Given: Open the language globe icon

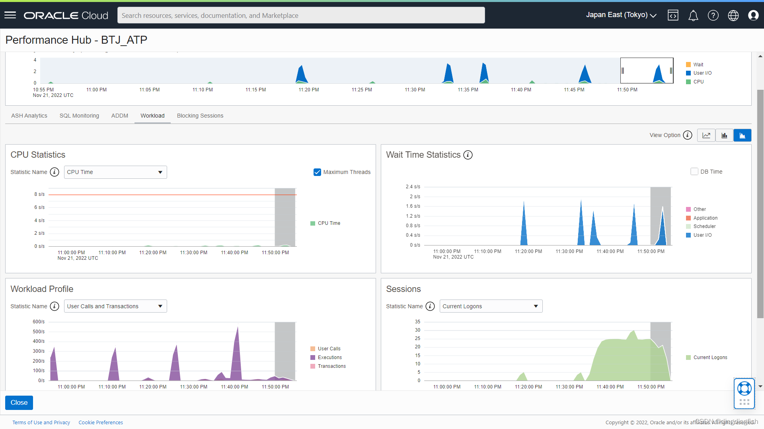Looking at the screenshot, I should (733, 15).
